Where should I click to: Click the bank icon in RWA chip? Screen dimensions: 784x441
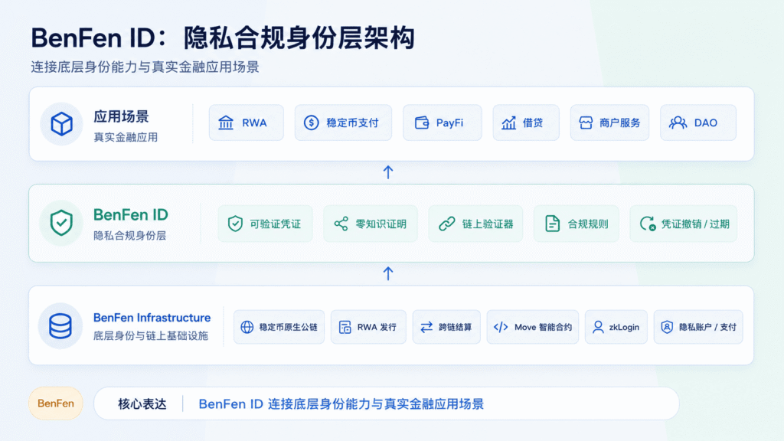click(226, 122)
